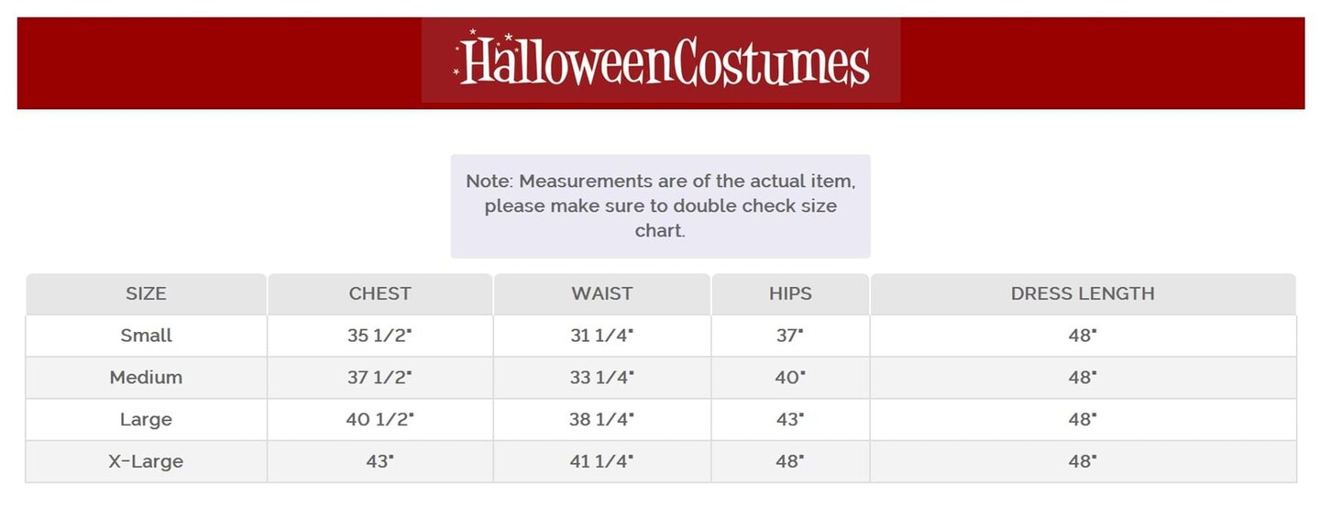
Task: Click the Small chest value 35 1/2"
Action: coord(379,336)
